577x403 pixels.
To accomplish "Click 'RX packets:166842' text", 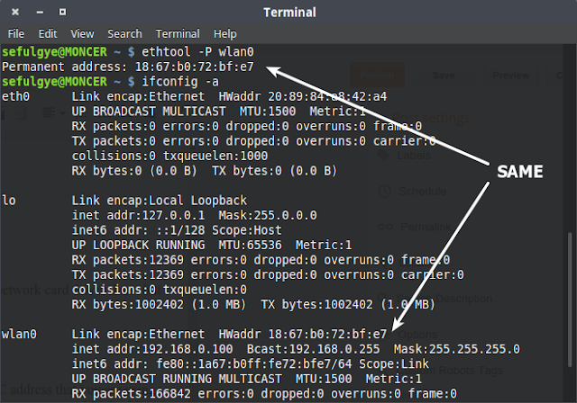I will 131,393.
